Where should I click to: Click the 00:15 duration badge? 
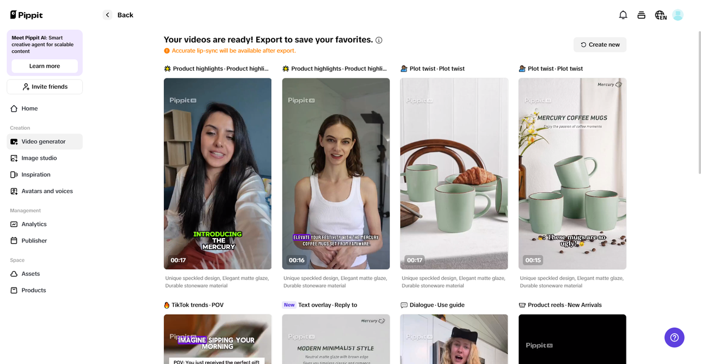(x=533, y=260)
